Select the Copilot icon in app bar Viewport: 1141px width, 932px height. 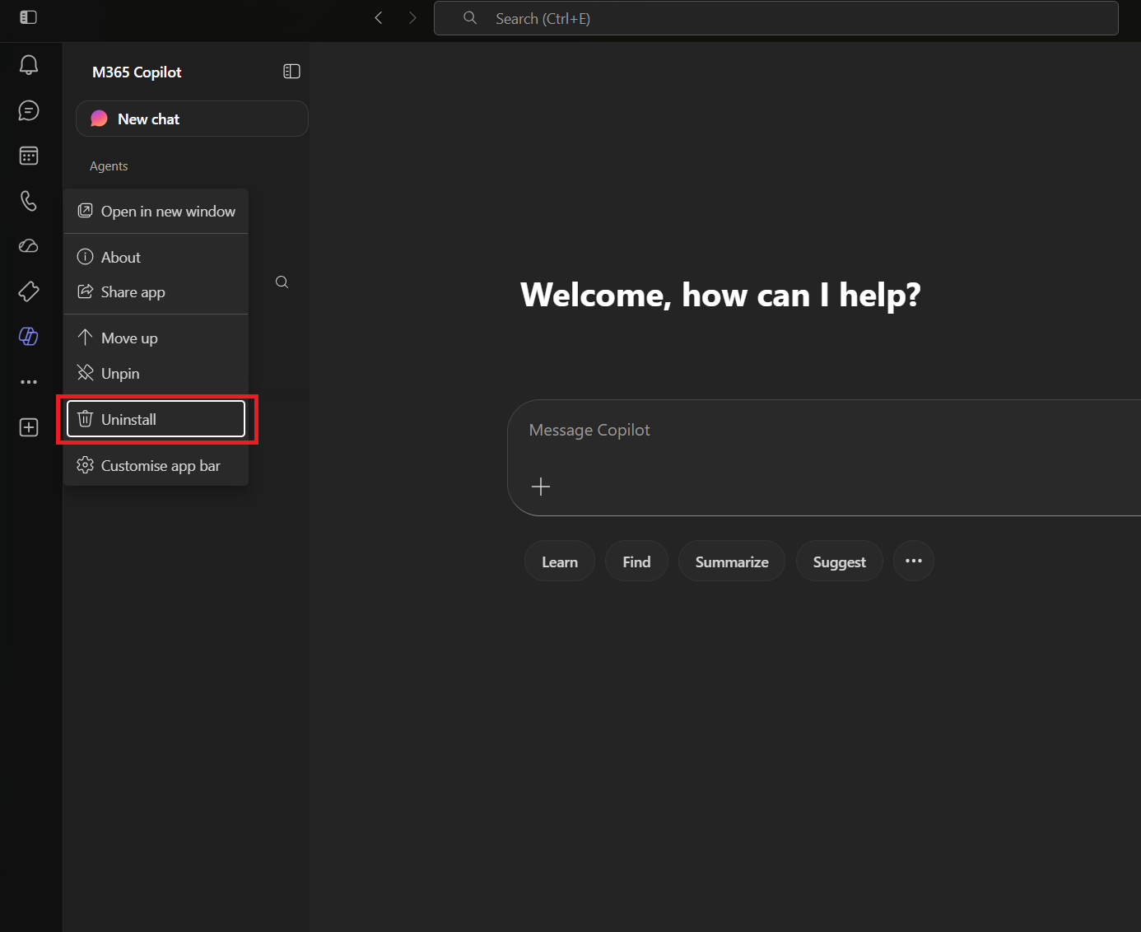tap(29, 336)
